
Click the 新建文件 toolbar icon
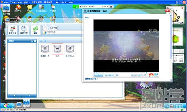[x=24, y=30]
